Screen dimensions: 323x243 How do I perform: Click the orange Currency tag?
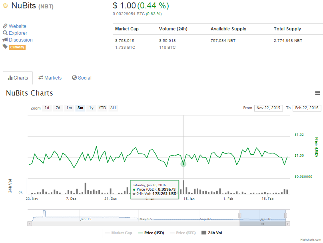(x=17, y=47)
